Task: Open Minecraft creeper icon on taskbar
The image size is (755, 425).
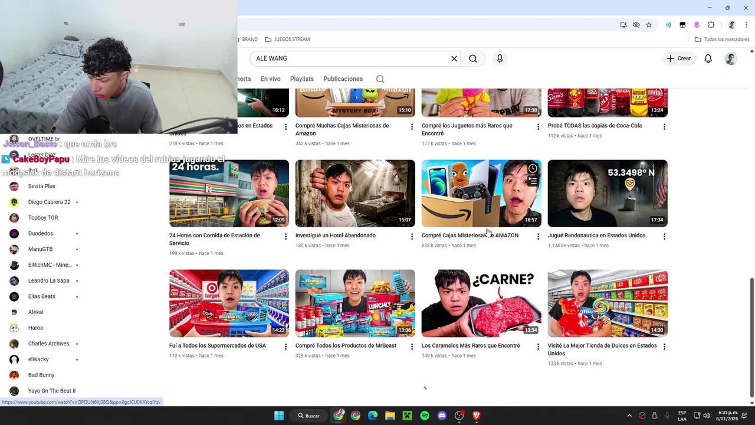Action: [x=407, y=416]
